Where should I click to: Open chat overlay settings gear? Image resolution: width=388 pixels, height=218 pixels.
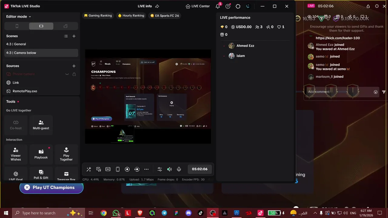tap(377, 6)
